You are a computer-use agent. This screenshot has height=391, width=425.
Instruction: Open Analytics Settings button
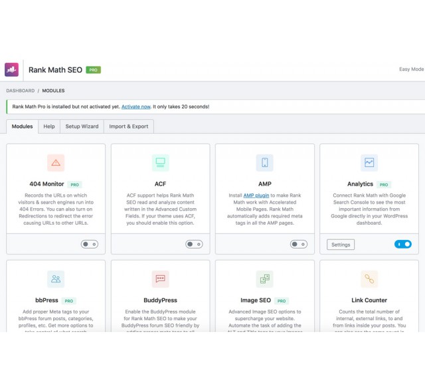[x=341, y=245]
